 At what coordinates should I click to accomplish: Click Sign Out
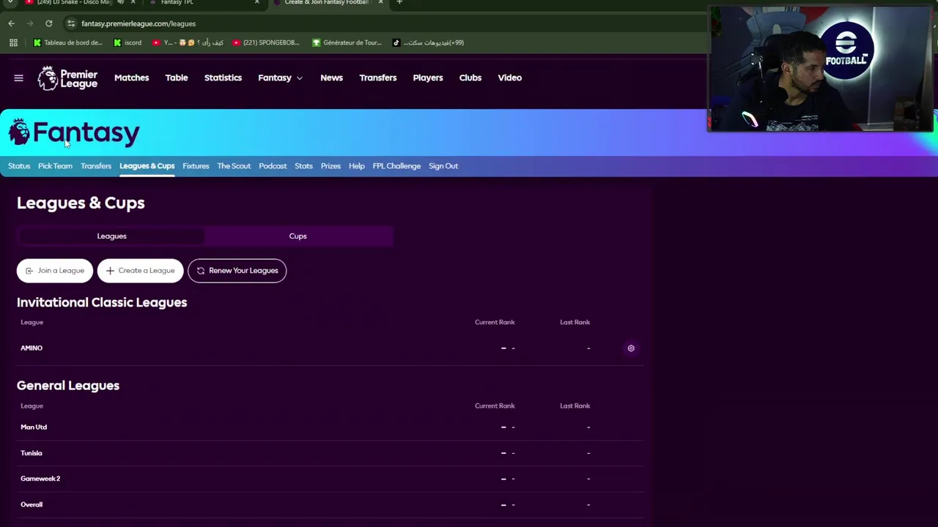443,166
